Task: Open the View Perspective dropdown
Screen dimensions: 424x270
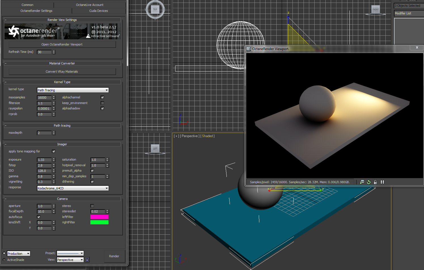Action: coord(70,260)
